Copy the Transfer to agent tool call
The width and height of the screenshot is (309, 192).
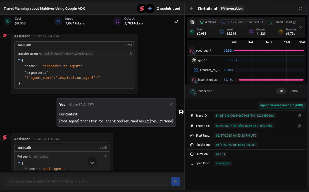[130, 54]
